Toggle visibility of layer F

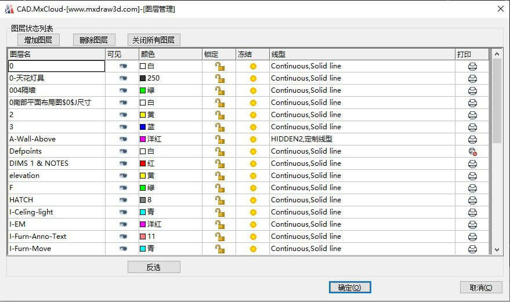(123, 188)
